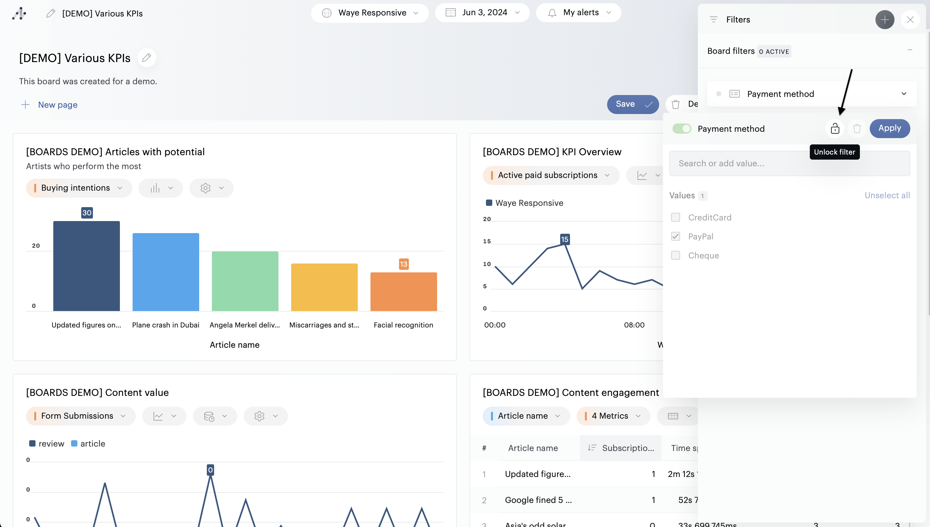Click the trash icon beside Payment method
The height and width of the screenshot is (527, 930).
coord(857,129)
